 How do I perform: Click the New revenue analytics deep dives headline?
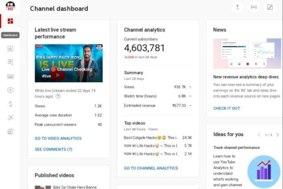[x=246, y=77]
